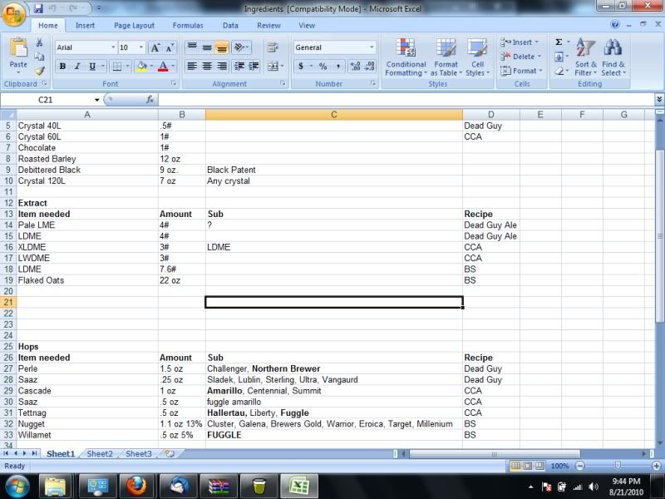Open the Insert cells dropdown
Screen dimensions: 665x499
pos(536,42)
